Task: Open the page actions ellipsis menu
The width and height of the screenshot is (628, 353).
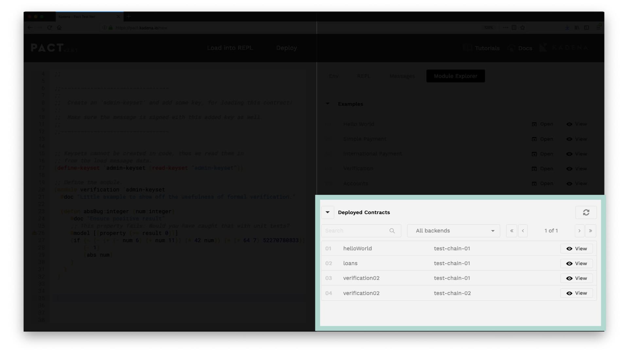Action: 505,28
